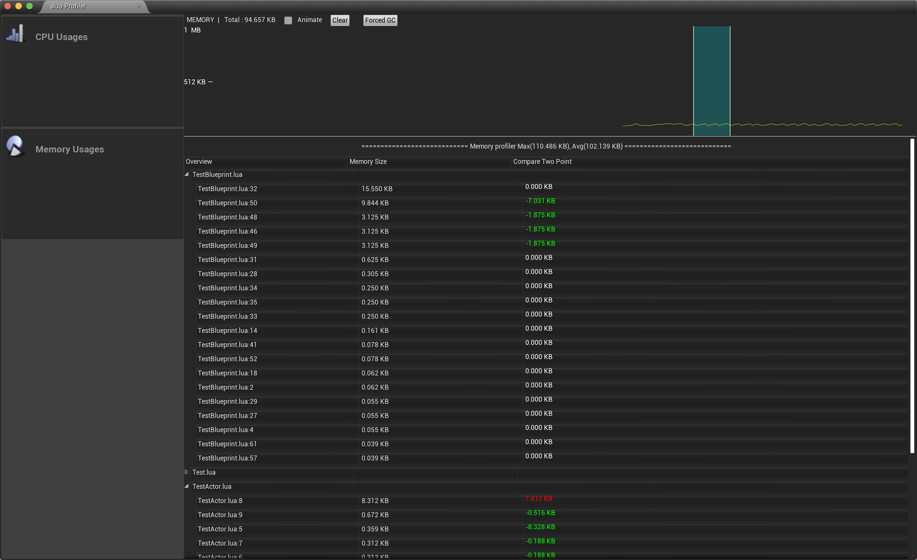Collapse the TestBlueprint.lua tree node
This screenshot has height=560, width=917.
[186, 174]
